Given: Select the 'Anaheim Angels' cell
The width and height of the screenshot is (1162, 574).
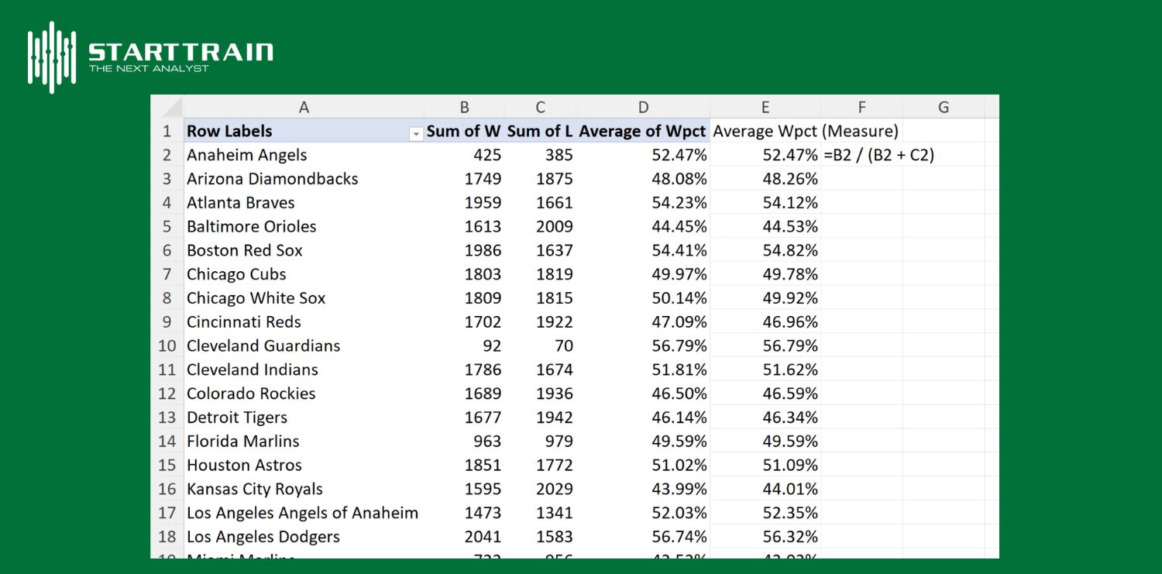Looking at the screenshot, I should point(304,155).
